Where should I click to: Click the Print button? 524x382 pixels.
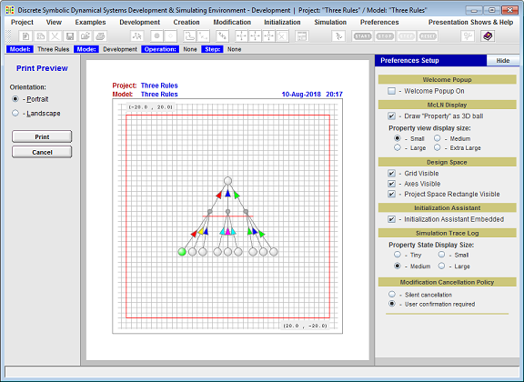pos(42,136)
